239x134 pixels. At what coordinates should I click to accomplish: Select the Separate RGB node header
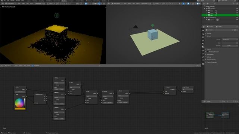pos(40,94)
